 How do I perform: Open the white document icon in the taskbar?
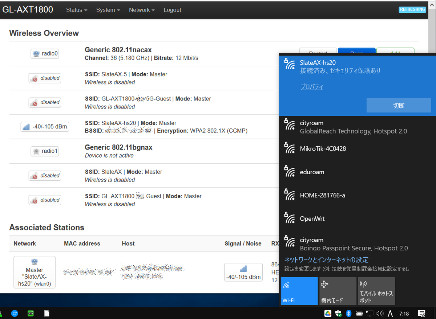pyautogui.click(x=47, y=313)
